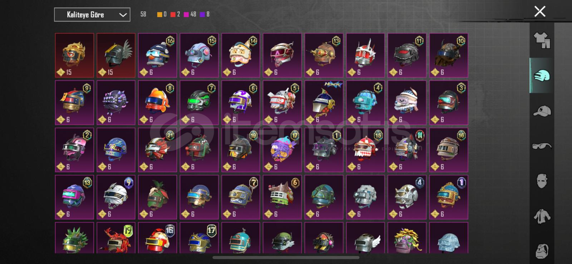This screenshot has width=572, height=264.
Task: Filter by the orange quality swatch
Action: click(159, 14)
